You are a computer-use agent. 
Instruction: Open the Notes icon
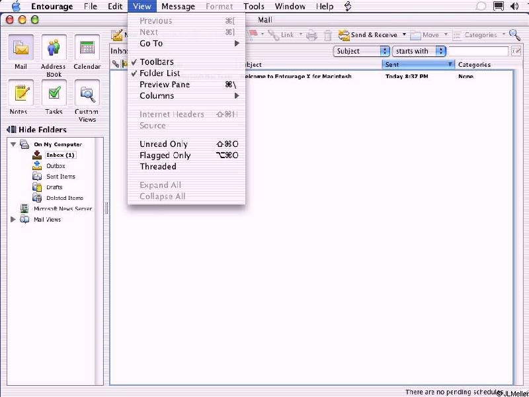pyautogui.click(x=20, y=93)
